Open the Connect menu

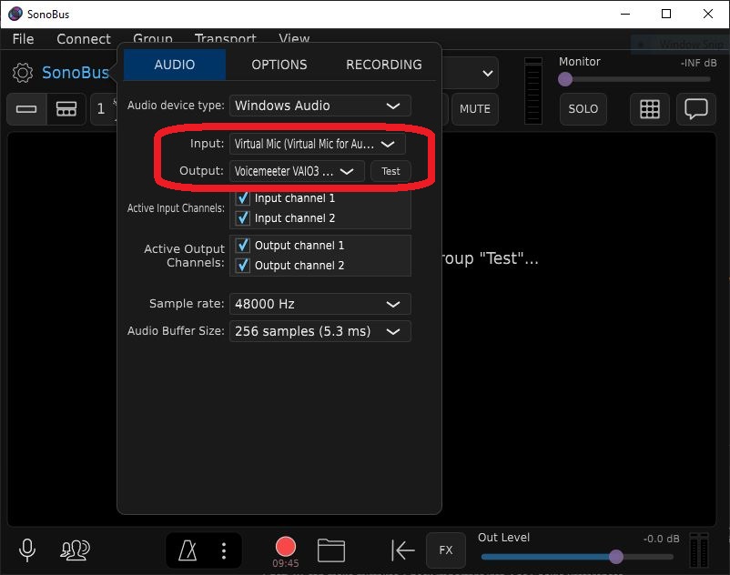pyautogui.click(x=84, y=39)
